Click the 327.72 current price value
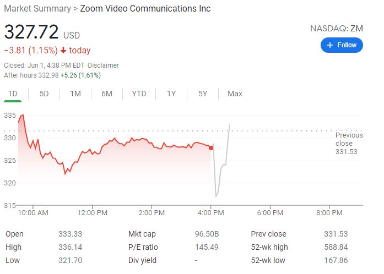Screen dimensions: 384x274 point(31,32)
